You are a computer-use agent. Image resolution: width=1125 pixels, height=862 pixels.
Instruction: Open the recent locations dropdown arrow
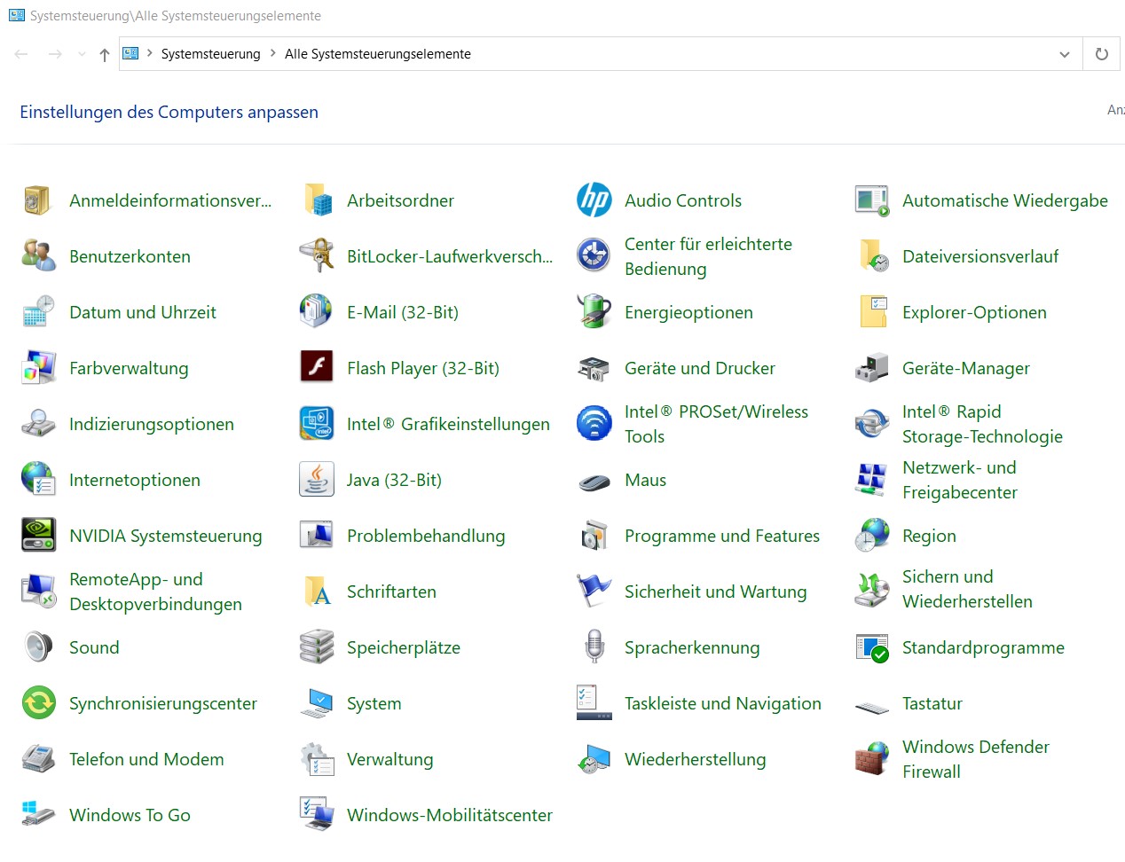click(x=82, y=54)
